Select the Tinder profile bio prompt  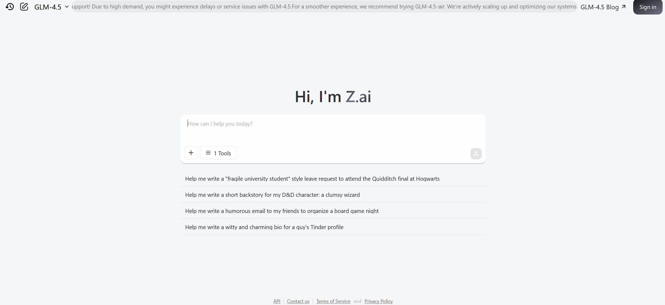click(333, 227)
